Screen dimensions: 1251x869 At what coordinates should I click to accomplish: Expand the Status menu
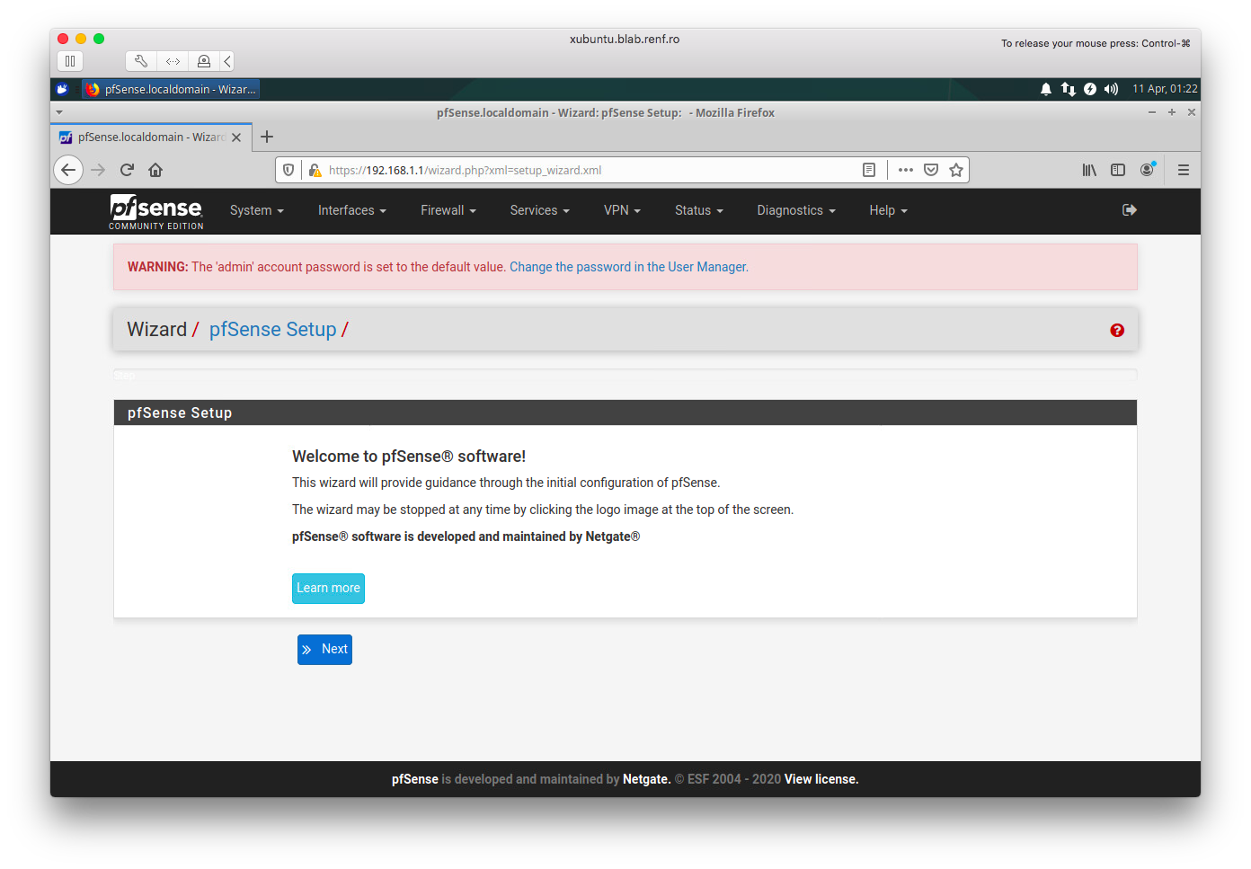699,210
